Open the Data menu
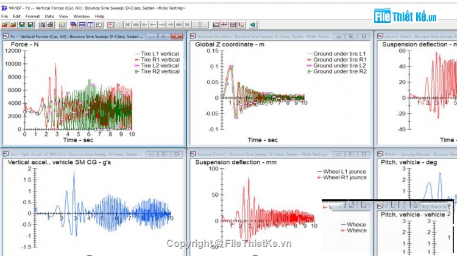This screenshot has height=256, width=457. pyautogui.click(x=49, y=16)
